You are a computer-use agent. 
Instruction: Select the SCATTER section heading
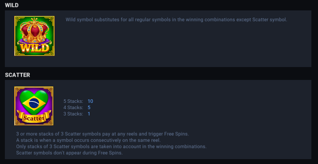[17, 75]
